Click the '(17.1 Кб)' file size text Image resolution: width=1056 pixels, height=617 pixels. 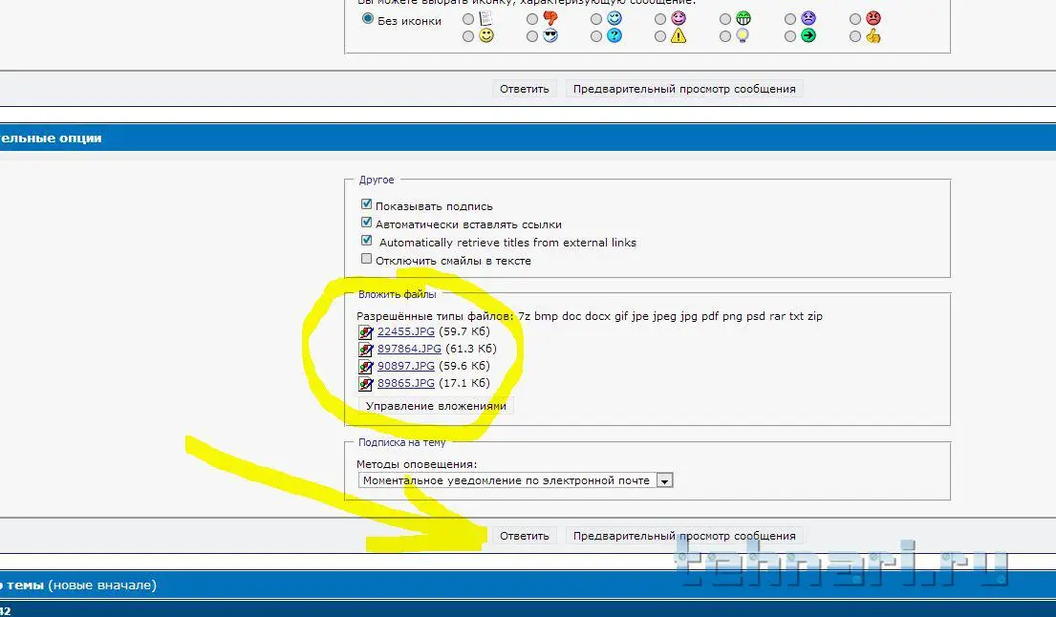(464, 383)
